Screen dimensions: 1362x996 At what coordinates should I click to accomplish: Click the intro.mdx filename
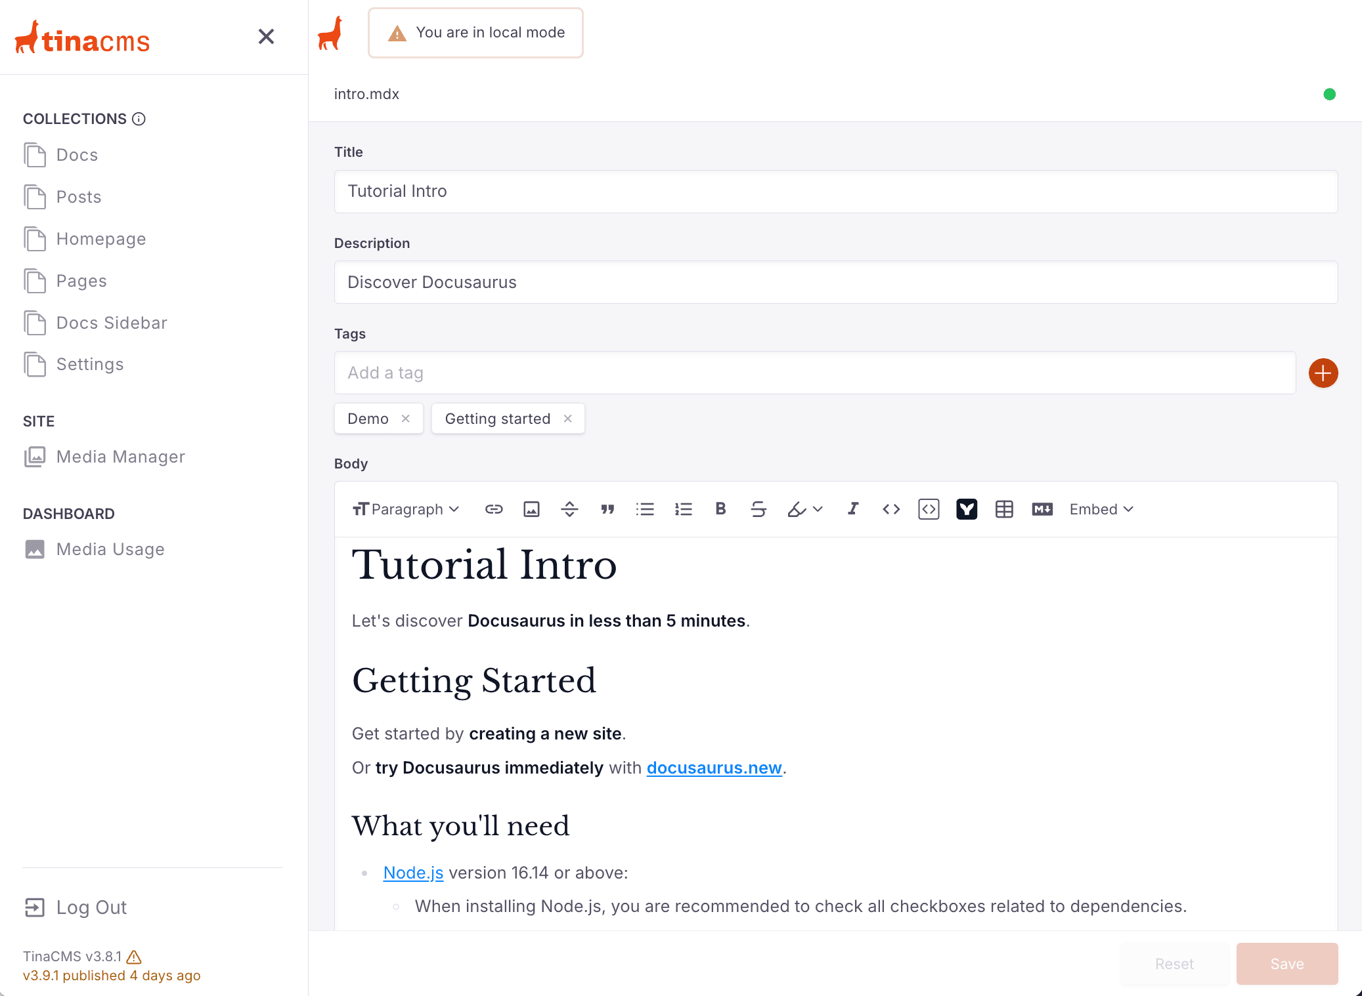pos(366,94)
